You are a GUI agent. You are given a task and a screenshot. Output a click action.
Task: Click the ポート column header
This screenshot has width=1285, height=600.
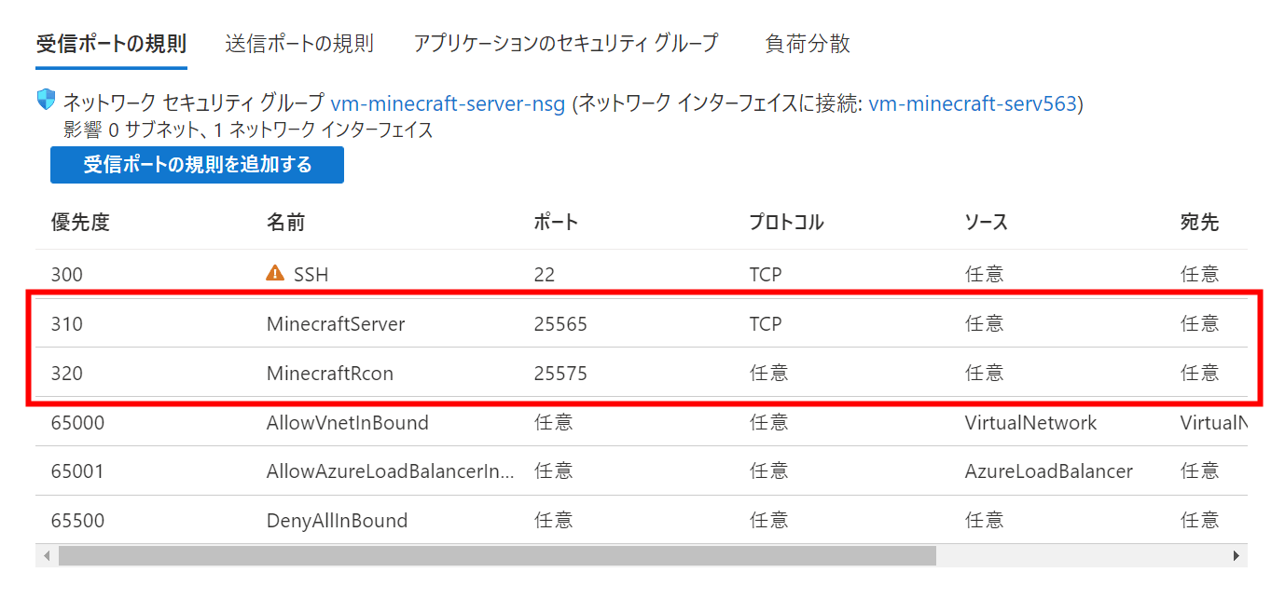[x=557, y=223]
